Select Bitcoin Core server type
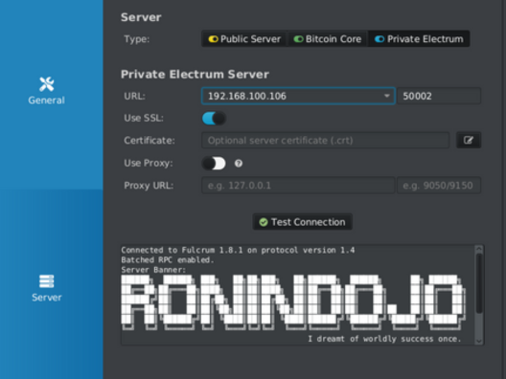This screenshot has width=506, height=379. (x=327, y=39)
